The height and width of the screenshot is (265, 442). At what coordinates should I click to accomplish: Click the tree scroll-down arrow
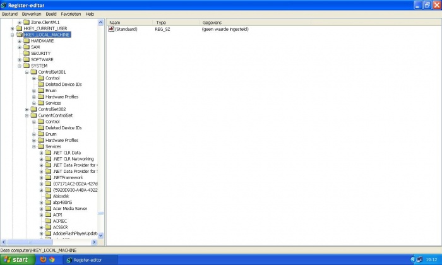coord(100,235)
